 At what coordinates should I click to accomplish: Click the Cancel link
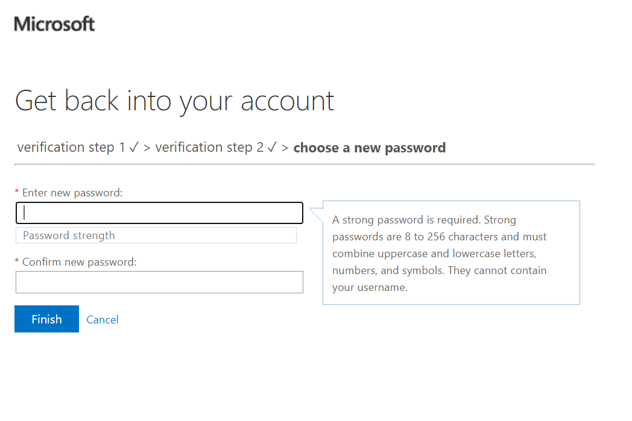102,319
